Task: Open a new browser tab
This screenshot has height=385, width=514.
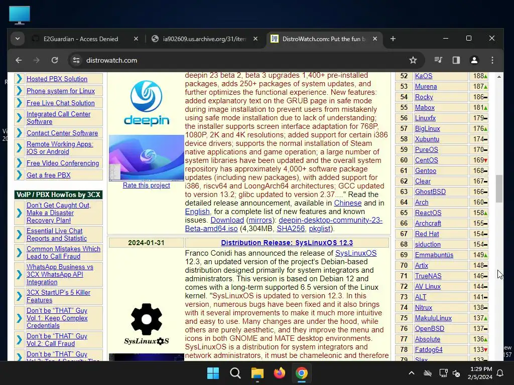Action: pos(393,39)
